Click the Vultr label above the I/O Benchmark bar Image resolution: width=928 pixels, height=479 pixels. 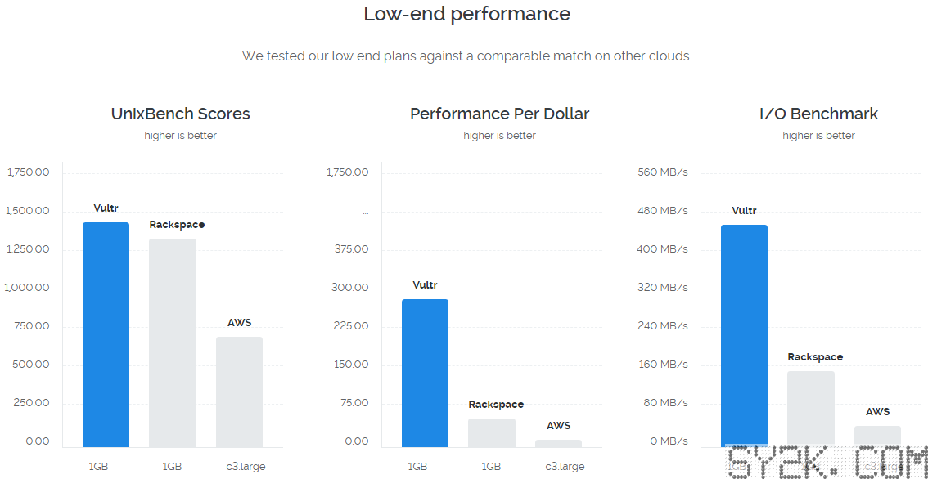pyautogui.click(x=744, y=211)
